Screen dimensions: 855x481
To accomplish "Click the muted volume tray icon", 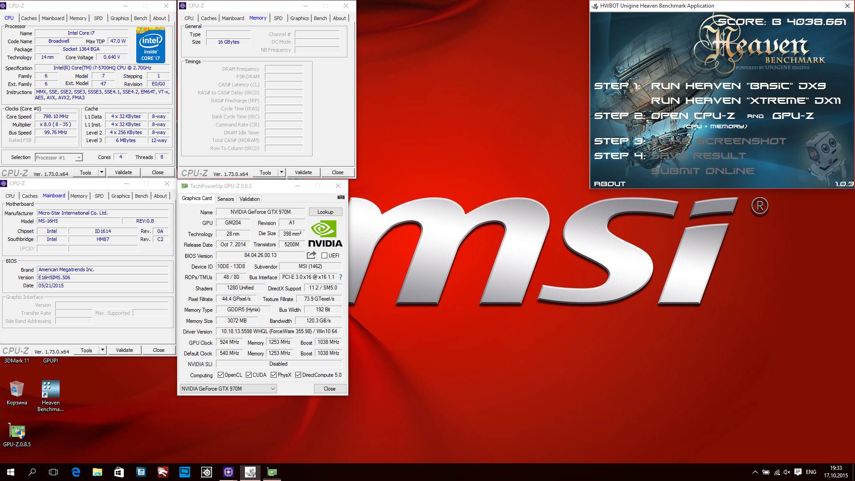I will point(787,472).
